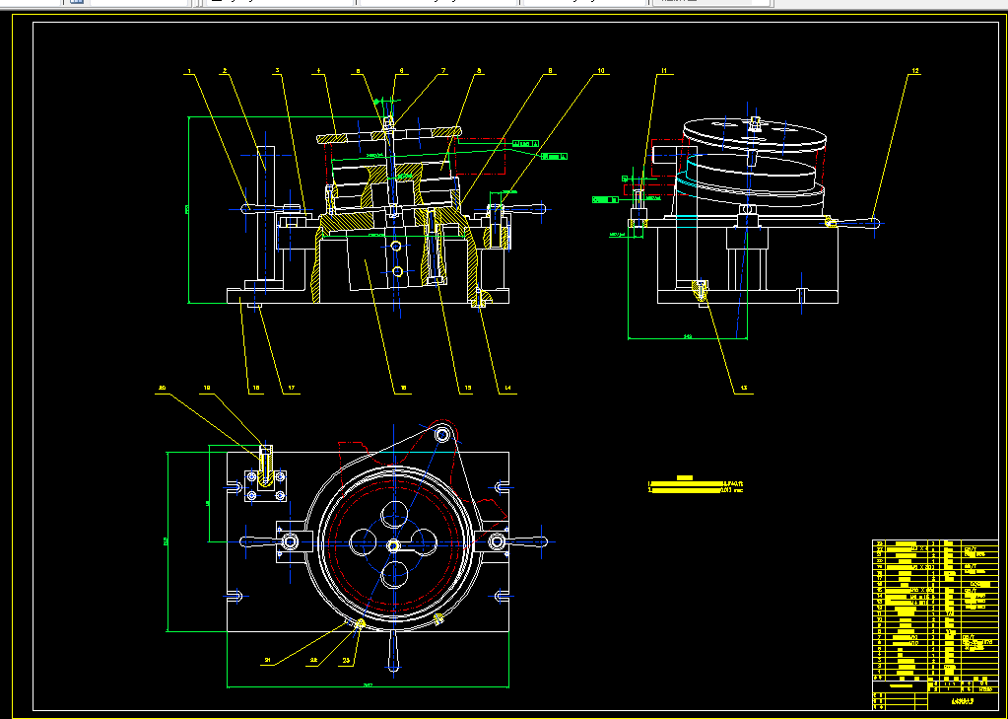Select part callout number 2 label
The width and height of the screenshot is (1008, 719).
click(225, 70)
